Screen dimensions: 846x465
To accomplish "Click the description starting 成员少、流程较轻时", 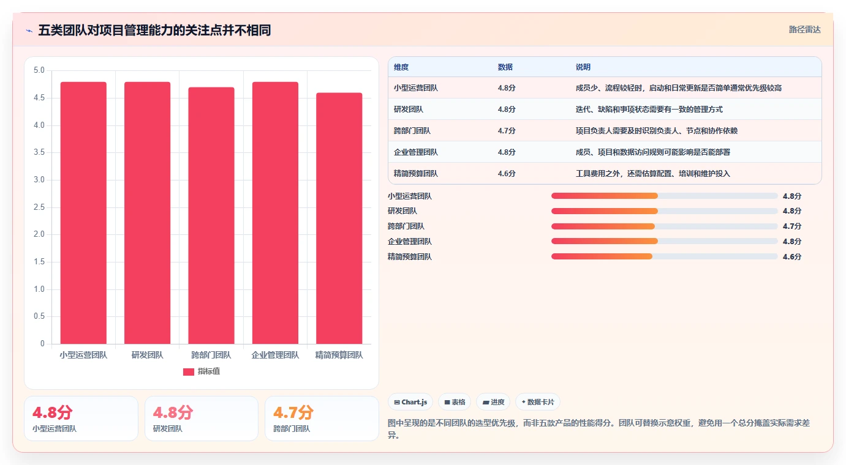I will pos(679,88).
